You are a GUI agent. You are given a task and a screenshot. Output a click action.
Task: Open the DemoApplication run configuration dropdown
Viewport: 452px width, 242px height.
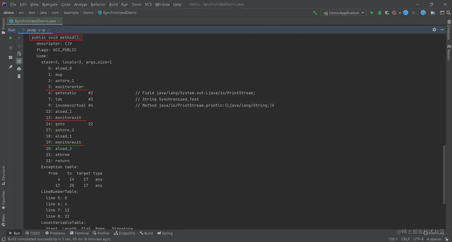343,13
